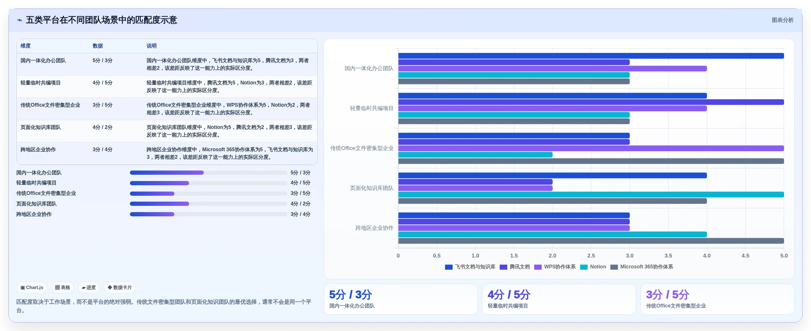Image resolution: width=811 pixels, height=331 pixels.
Task: Select table cell 传统Office文件密集型企业
Action: coord(50,105)
